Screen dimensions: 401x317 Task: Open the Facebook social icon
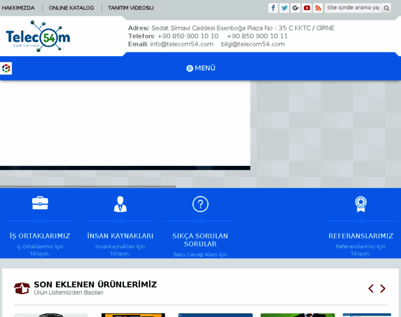(273, 8)
